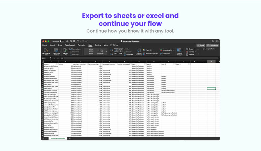Screen dimensions: 261x151
Task: Click Analysis Tools button
Action: click(209, 49)
